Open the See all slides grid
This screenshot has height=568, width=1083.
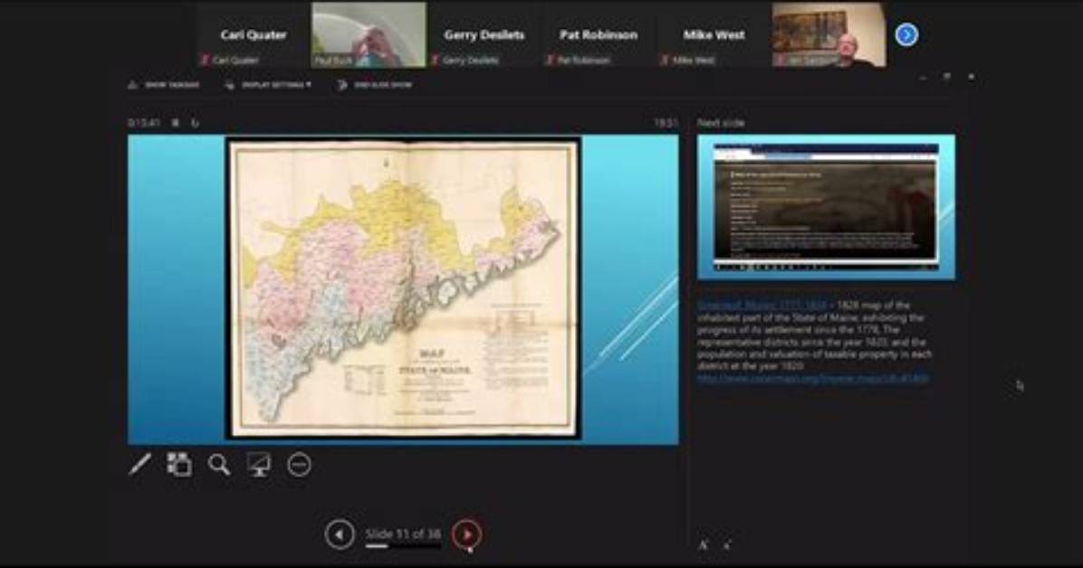(179, 465)
